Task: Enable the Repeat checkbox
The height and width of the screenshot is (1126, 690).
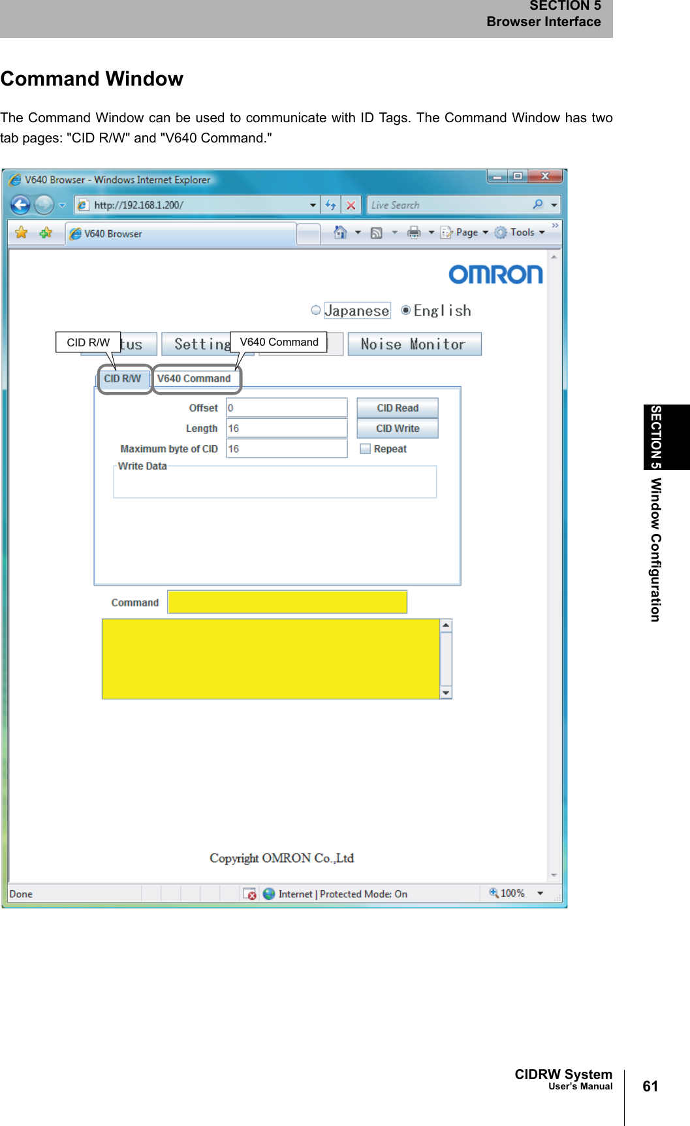Action: click(366, 449)
